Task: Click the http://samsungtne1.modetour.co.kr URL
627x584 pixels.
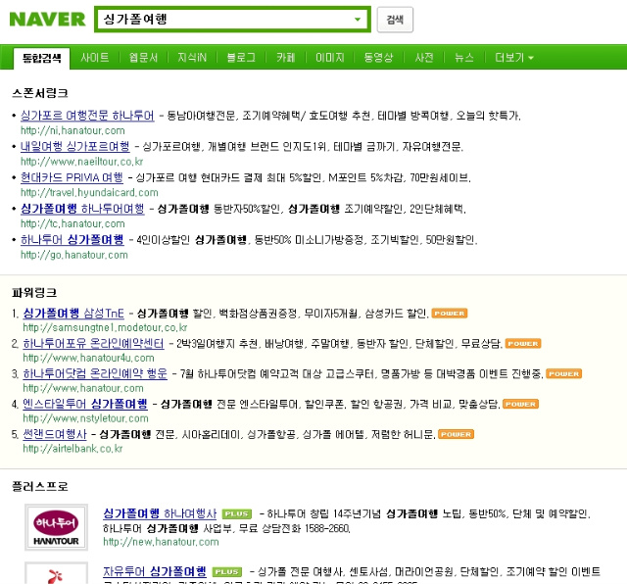Action: pyautogui.click(x=105, y=327)
